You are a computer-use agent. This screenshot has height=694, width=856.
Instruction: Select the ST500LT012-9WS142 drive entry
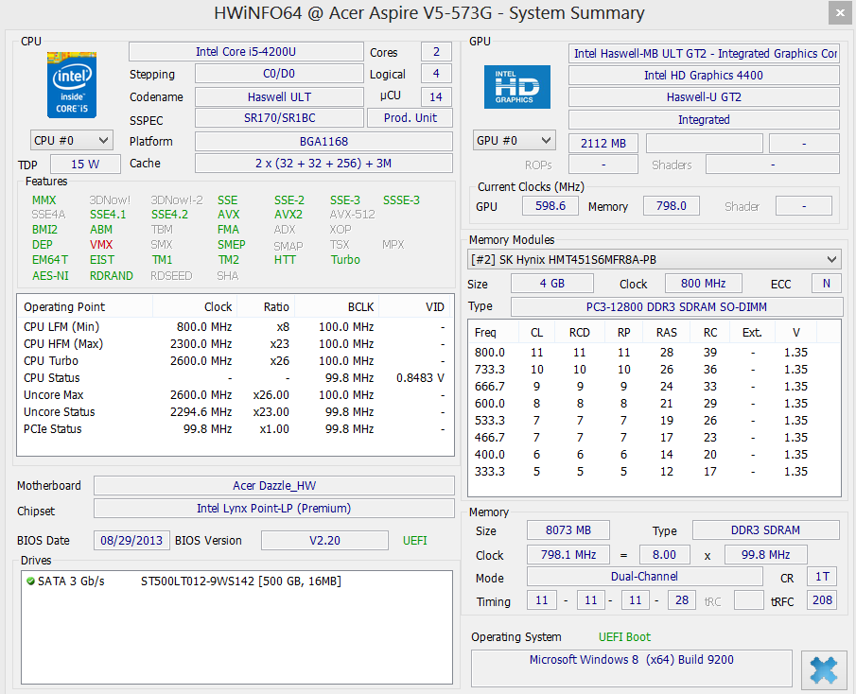pyautogui.click(x=236, y=581)
